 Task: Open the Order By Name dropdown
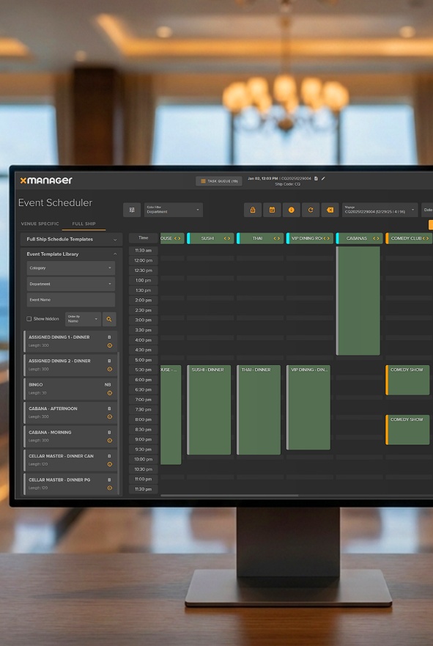(83, 319)
